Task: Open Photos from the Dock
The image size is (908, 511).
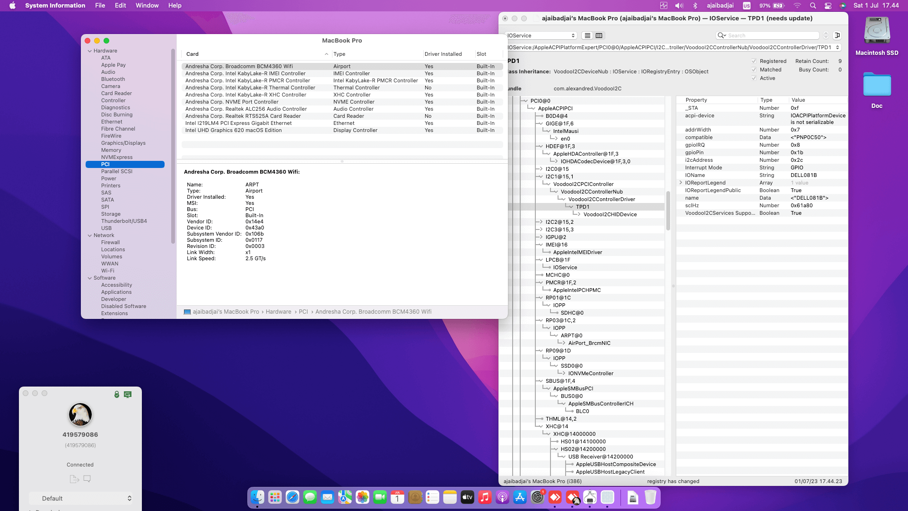Action: 362,497
